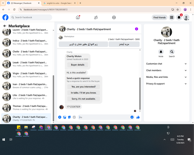Open Buyer details for Charity Moten
194x155 pixels.
(78, 65)
